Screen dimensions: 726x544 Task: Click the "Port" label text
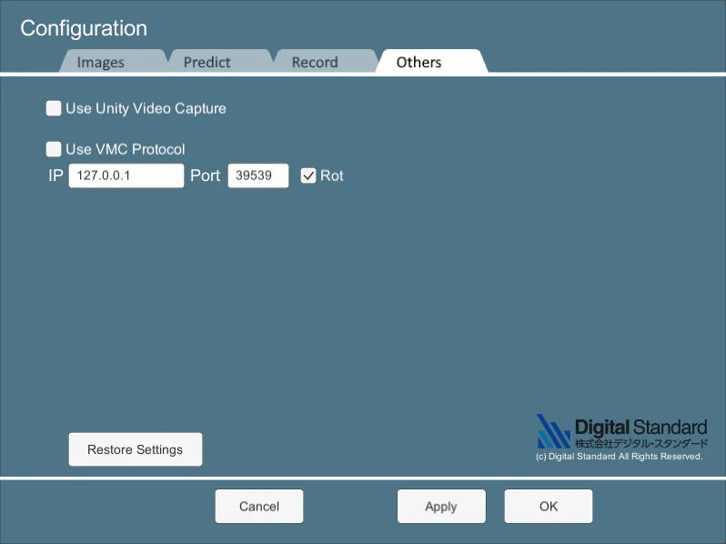pyautogui.click(x=205, y=176)
